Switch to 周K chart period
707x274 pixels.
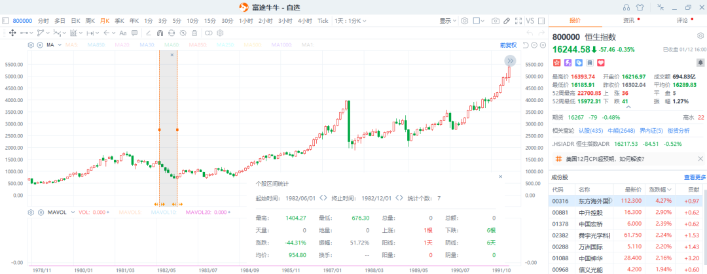point(90,21)
